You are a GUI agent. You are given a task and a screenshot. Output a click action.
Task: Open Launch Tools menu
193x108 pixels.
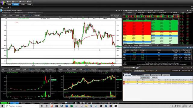[176, 71]
